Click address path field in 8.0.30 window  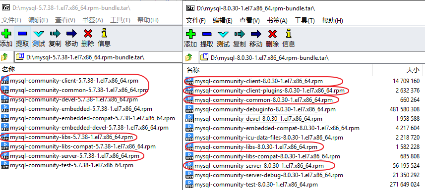[312, 57]
